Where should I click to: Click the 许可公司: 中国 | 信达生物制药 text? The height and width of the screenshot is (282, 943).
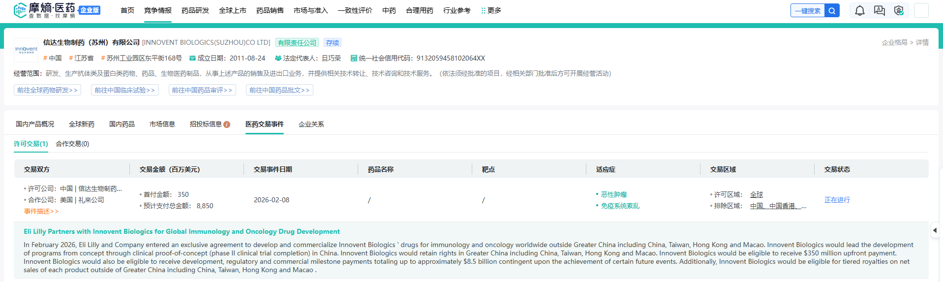click(75, 188)
